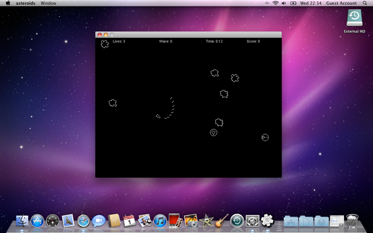The height and width of the screenshot is (233, 373).
Task: Open Address Book from the Dock
Action: tap(114, 221)
